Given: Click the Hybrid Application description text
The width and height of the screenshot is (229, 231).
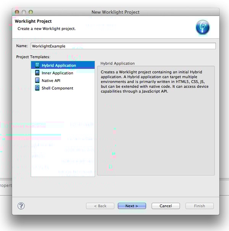Looking at the screenshot, I should (155, 81).
